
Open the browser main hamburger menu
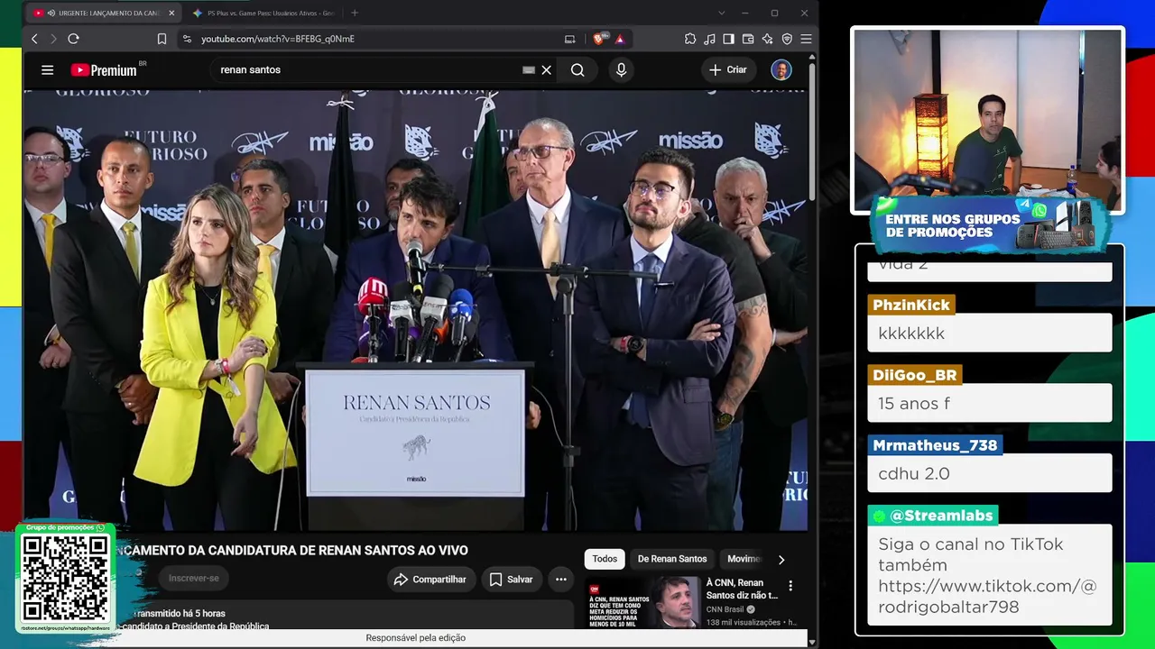(x=806, y=39)
